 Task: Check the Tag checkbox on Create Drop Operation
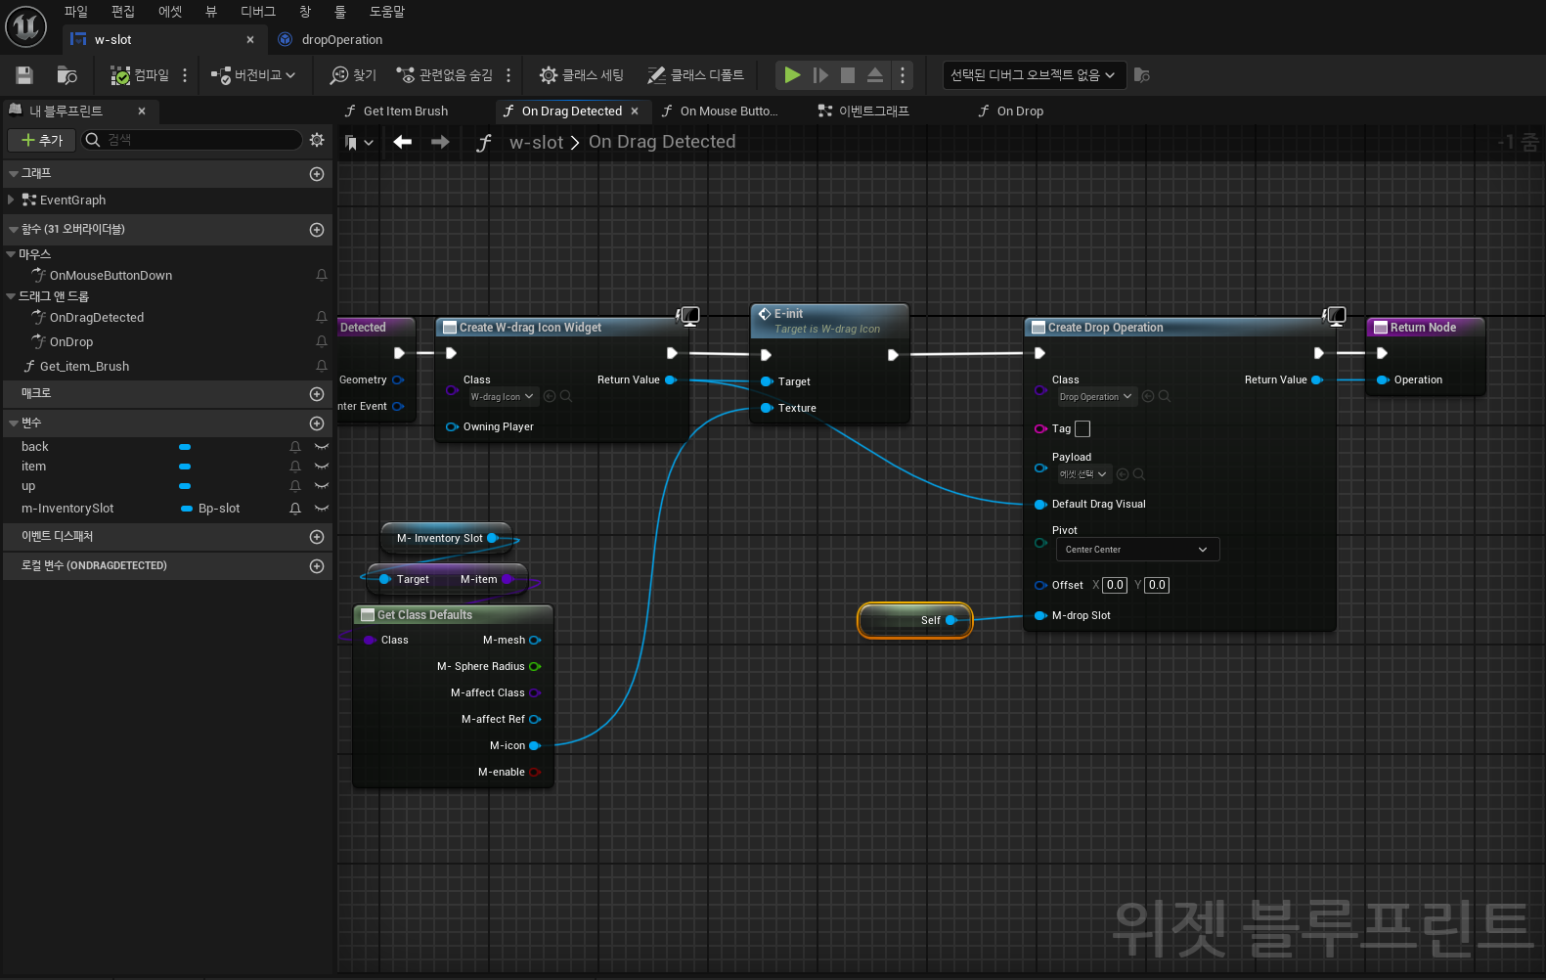1082,429
